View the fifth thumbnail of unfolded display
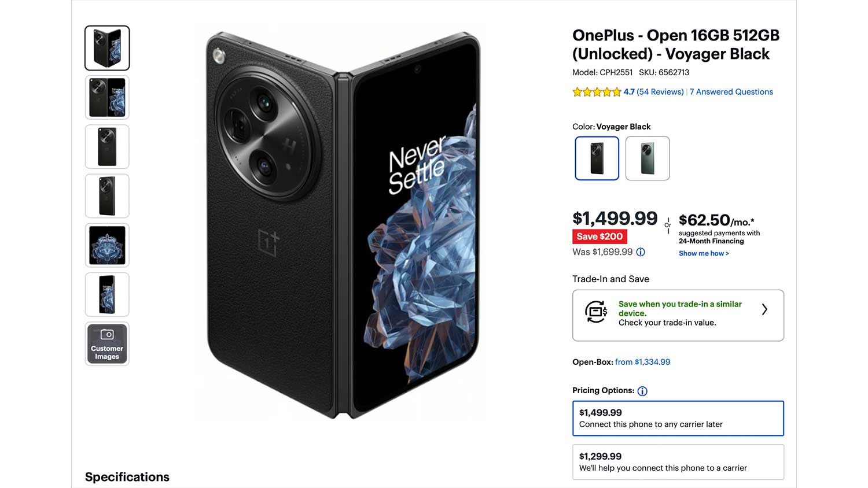Image resolution: width=868 pixels, height=488 pixels. pos(107,245)
